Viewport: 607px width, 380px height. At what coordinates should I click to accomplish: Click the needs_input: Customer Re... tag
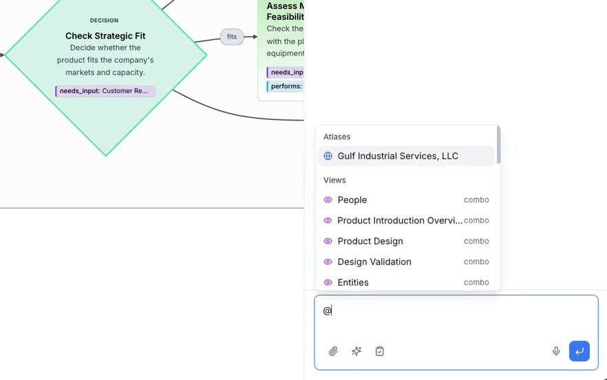pyautogui.click(x=105, y=91)
